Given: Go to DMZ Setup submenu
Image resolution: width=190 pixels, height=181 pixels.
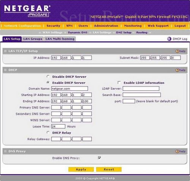Looking at the screenshot, I should coord(124,32).
